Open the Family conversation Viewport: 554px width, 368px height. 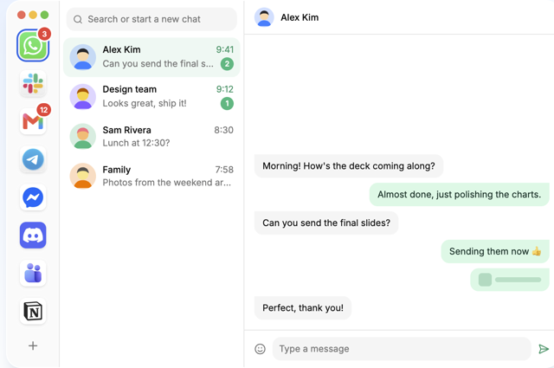click(x=151, y=176)
